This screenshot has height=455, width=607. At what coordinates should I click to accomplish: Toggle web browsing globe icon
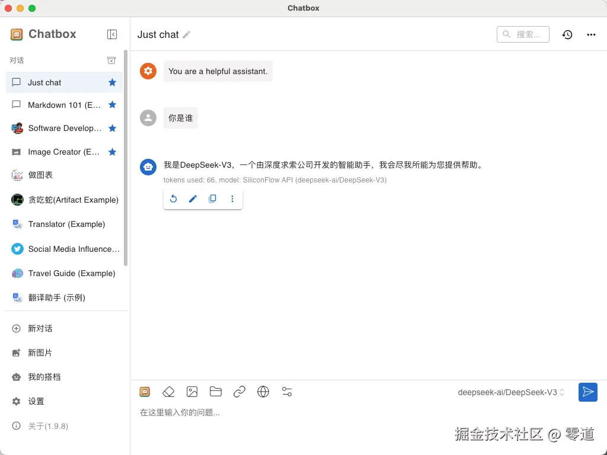[x=263, y=392]
